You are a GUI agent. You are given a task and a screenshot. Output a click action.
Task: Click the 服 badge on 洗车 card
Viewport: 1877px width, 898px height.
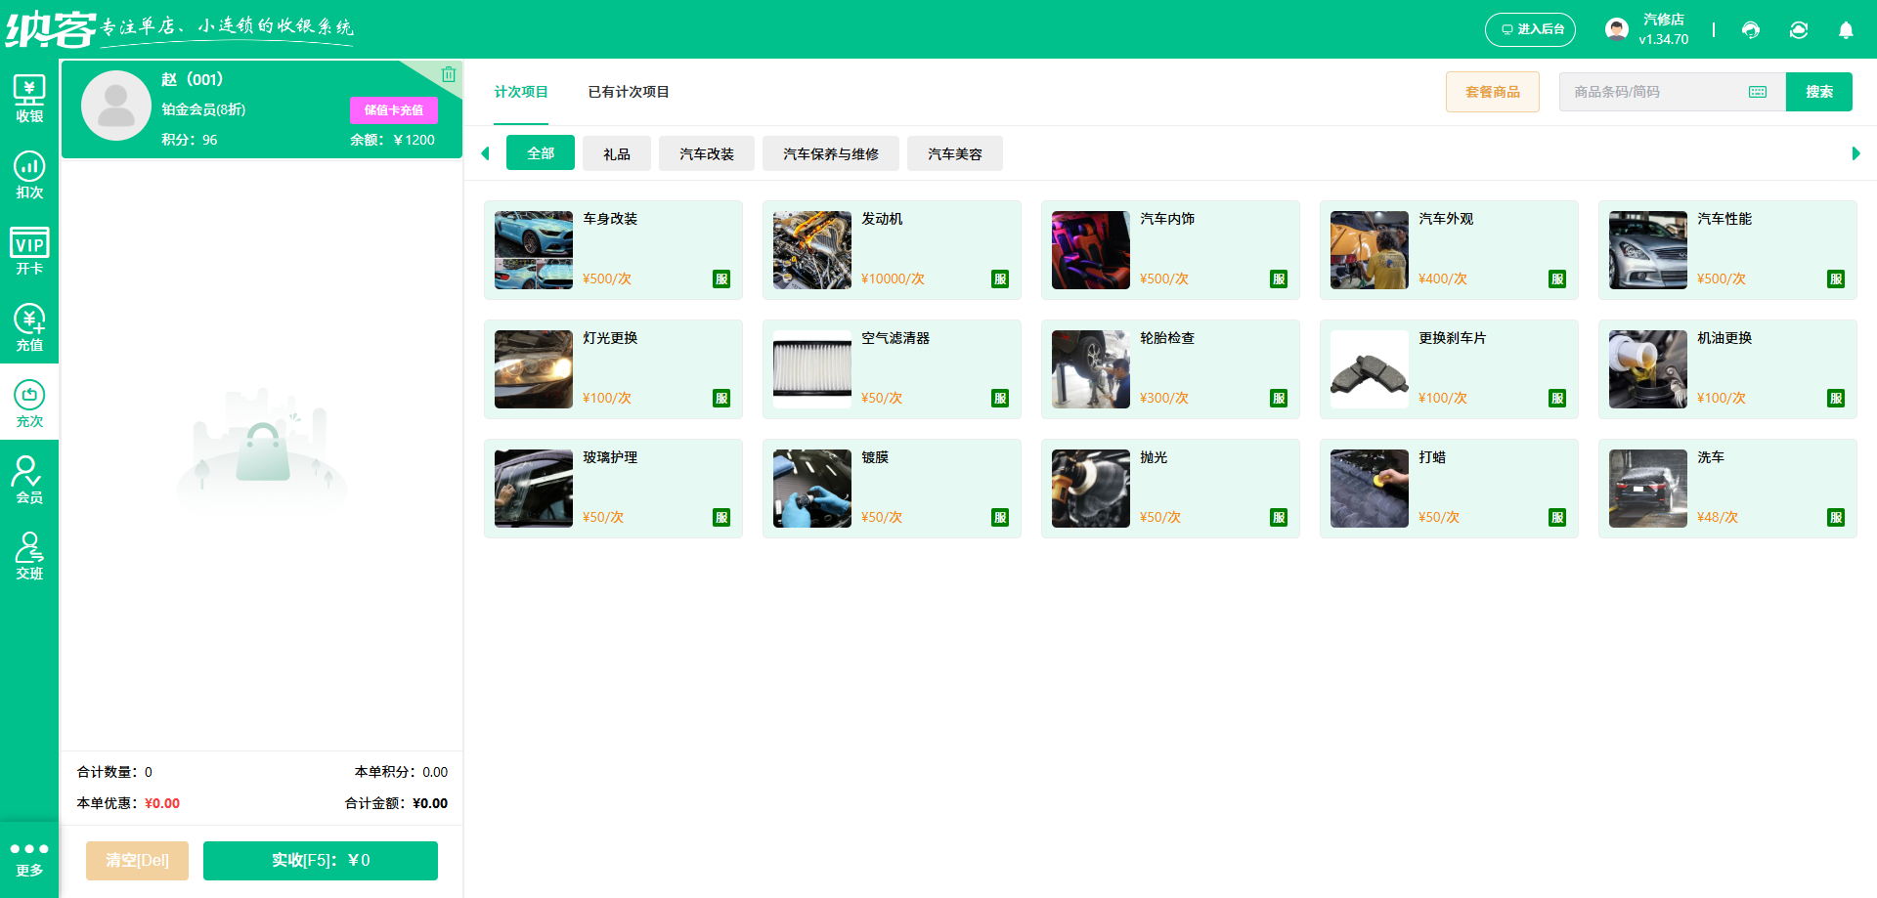tap(1836, 517)
